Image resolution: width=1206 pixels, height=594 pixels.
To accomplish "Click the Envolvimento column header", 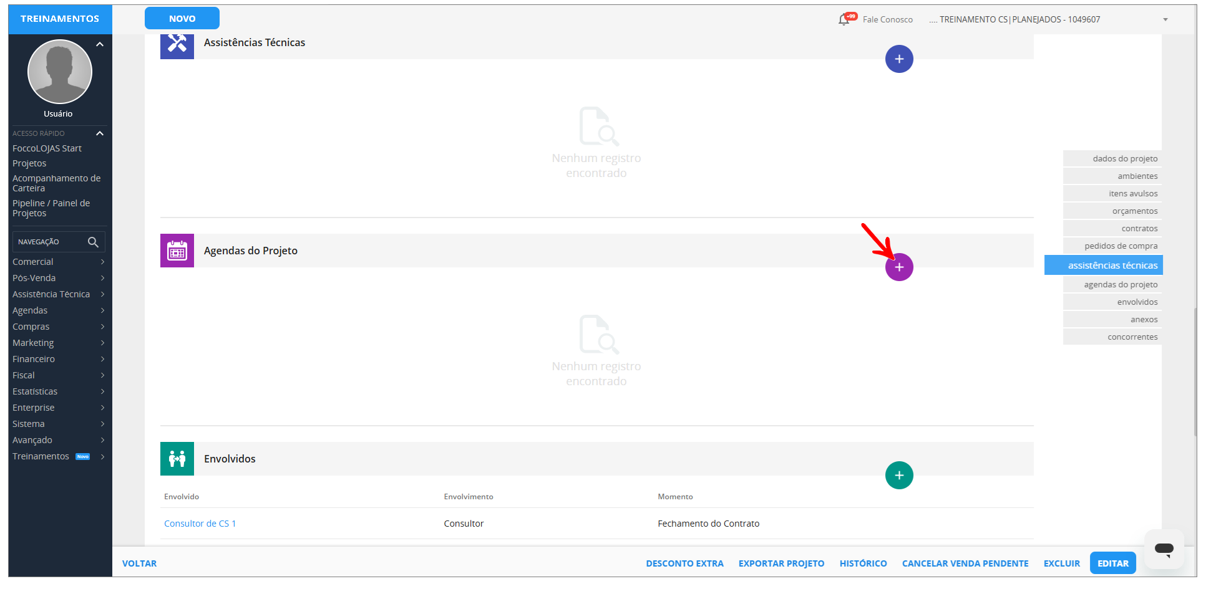I will tap(469, 497).
